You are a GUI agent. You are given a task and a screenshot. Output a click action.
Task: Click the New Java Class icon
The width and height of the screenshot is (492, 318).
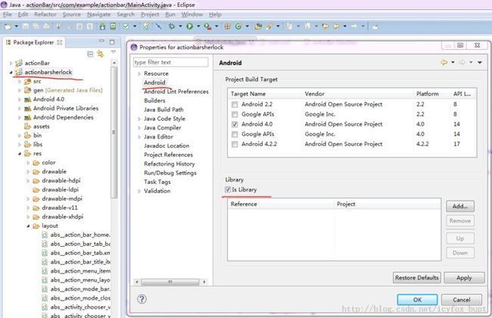(238, 26)
